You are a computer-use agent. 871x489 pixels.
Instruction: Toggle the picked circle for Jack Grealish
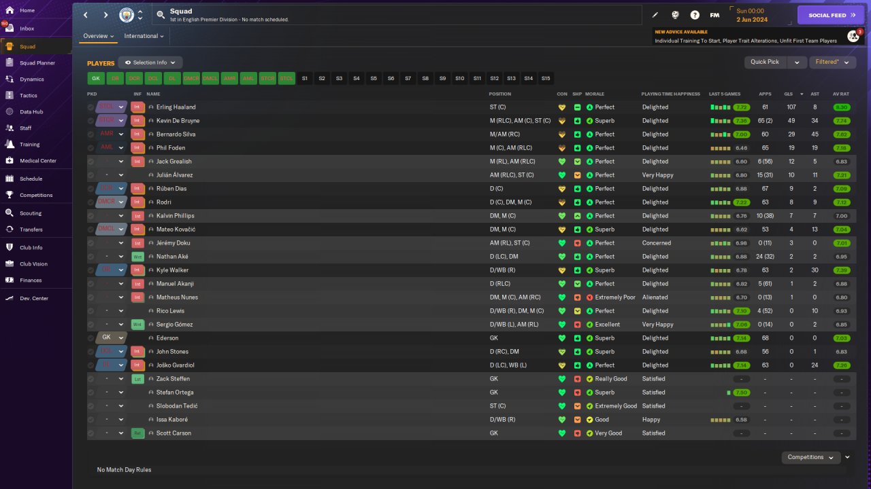pos(91,162)
